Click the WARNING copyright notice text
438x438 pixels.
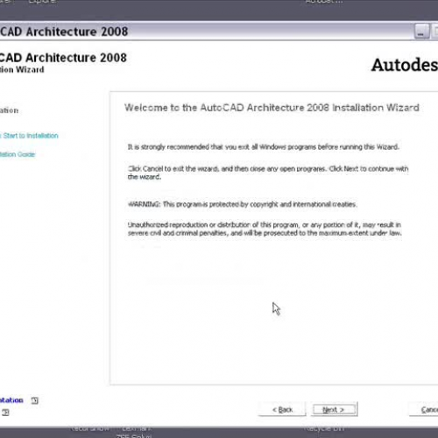242,204
